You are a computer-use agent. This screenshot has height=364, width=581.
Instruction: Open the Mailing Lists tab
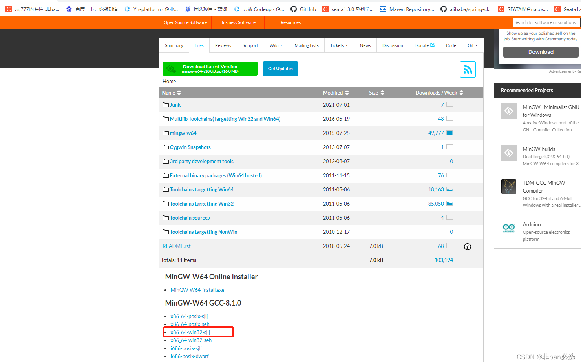coord(307,45)
